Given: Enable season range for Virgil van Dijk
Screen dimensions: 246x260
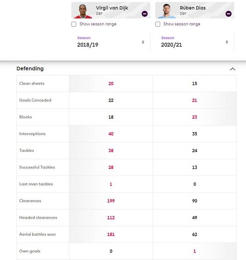Looking at the screenshot, I should pyautogui.click(x=74, y=24).
